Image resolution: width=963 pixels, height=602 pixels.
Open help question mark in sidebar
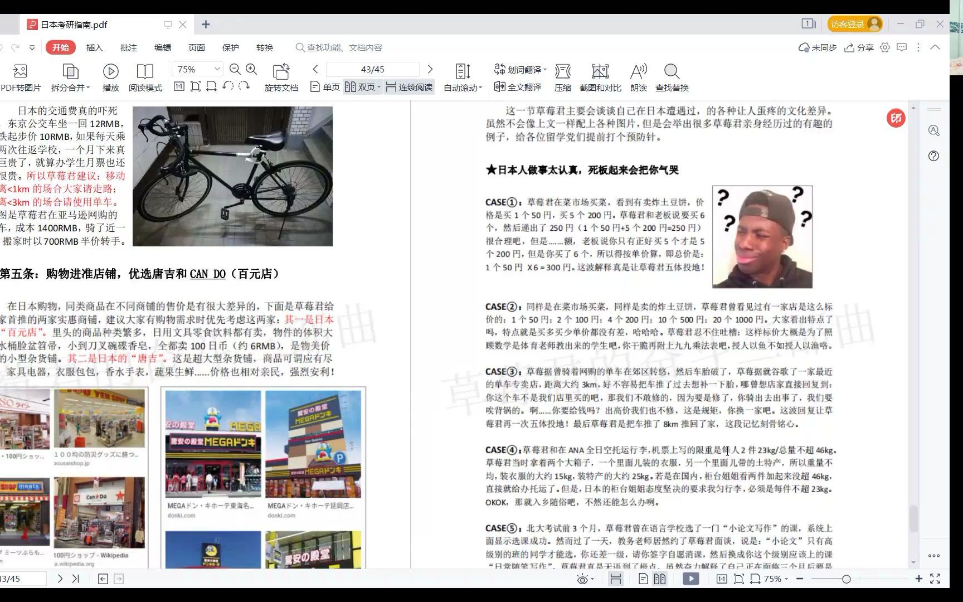coord(934,156)
